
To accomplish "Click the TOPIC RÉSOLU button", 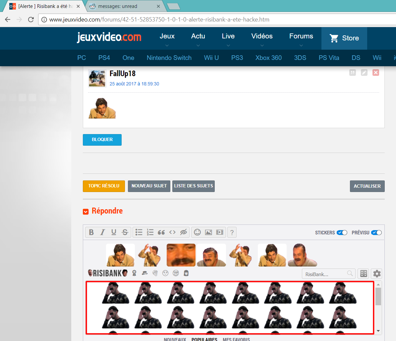I will pyautogui.click(x=104, y=186).
